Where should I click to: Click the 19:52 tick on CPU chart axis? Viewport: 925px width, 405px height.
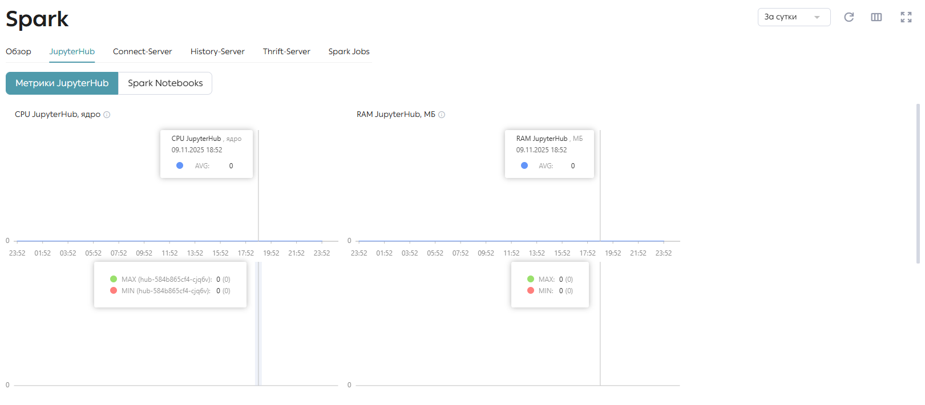click(x=271, y=253)
